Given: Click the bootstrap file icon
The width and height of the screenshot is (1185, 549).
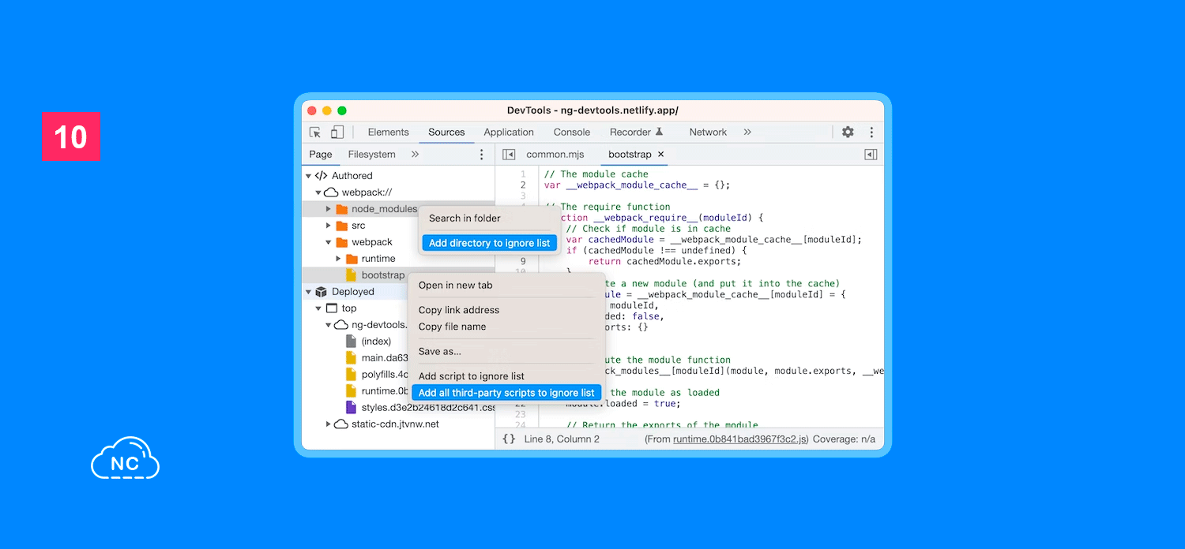Looking at the screenshot, I should (x=352, y=275).
